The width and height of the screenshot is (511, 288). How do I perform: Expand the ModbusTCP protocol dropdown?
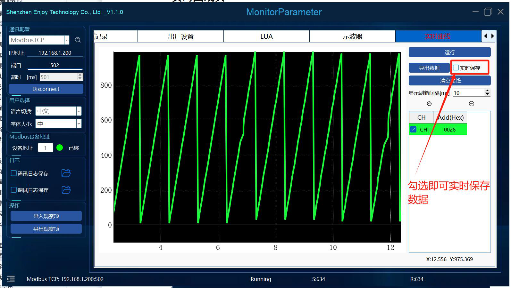coord(67,40)
